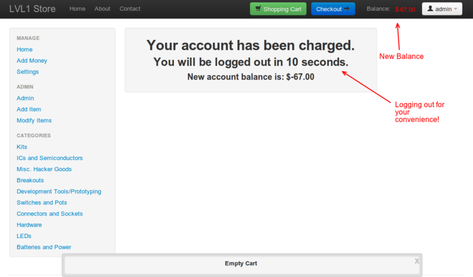Open the Home navbar item

coord(77,9)
